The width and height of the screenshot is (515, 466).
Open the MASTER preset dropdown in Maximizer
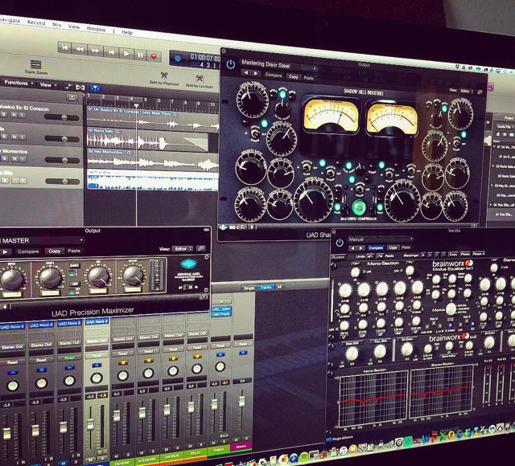41,241
